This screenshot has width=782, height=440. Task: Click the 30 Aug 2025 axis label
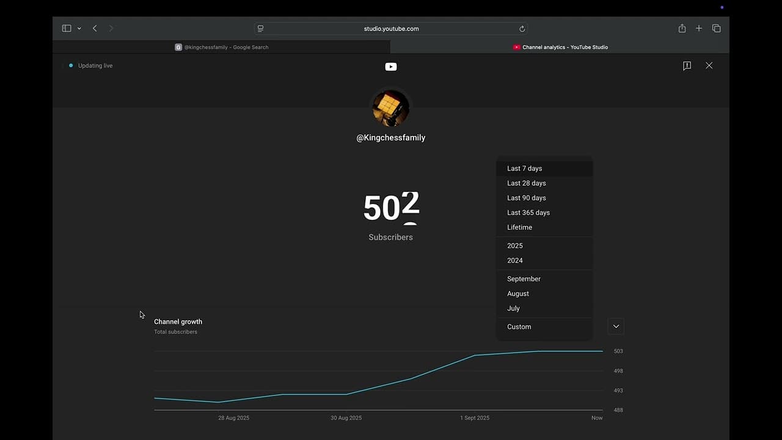pyautogui.click(x=346, y=418)
